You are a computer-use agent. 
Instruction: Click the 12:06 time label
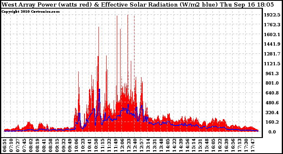pyautogui.click(x=122, y=145)
